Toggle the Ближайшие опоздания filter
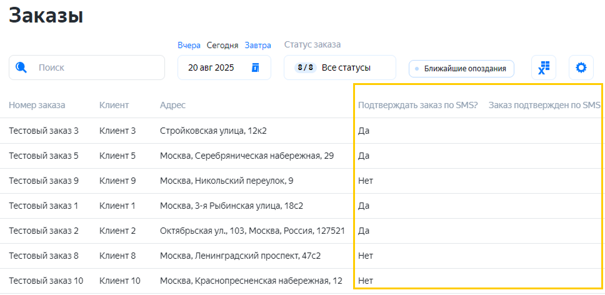Viewport: 605px width, 295px height. tap(461, 69)
